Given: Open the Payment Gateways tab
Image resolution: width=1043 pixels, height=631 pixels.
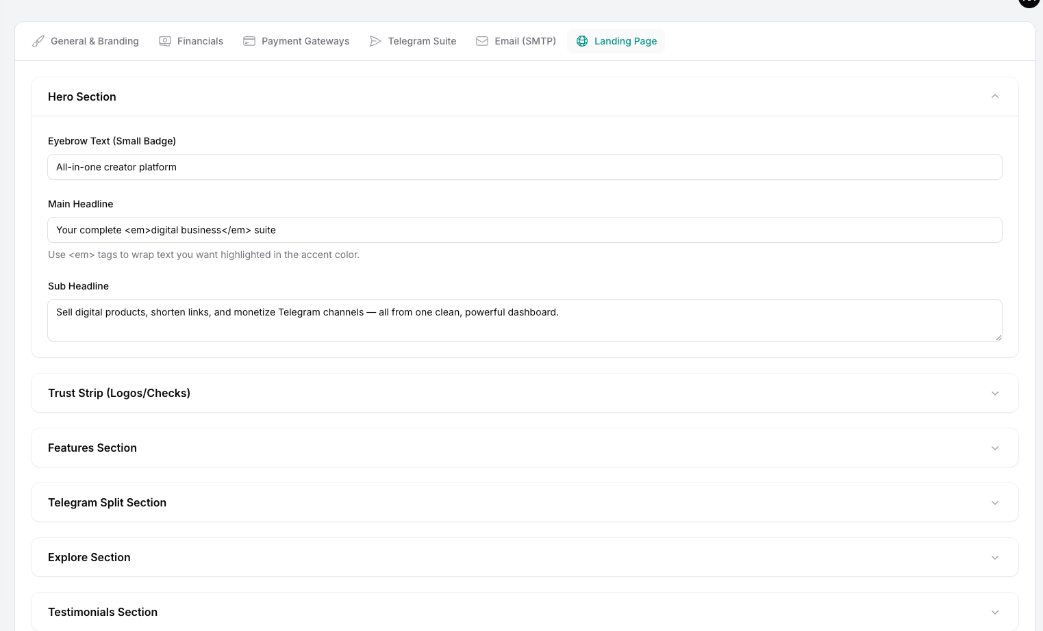Looking at the screenshot, I should (305, 41).
